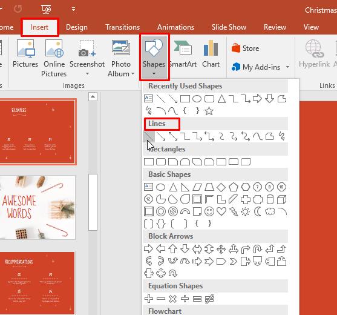Choose the Cube in Basic Shapes
Viewport: 337px width, 315px height.
(281, 199)
